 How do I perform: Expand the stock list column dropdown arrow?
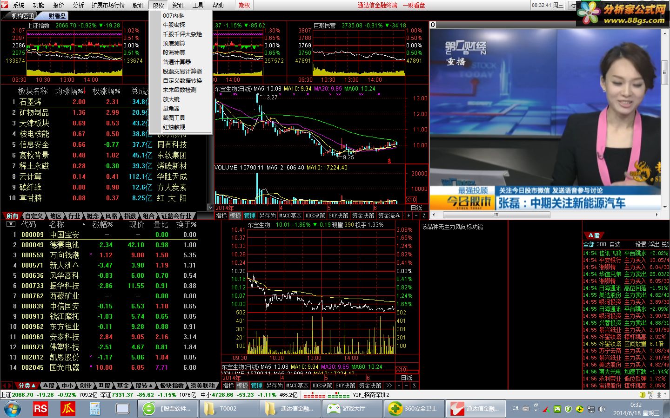point(11,224)
